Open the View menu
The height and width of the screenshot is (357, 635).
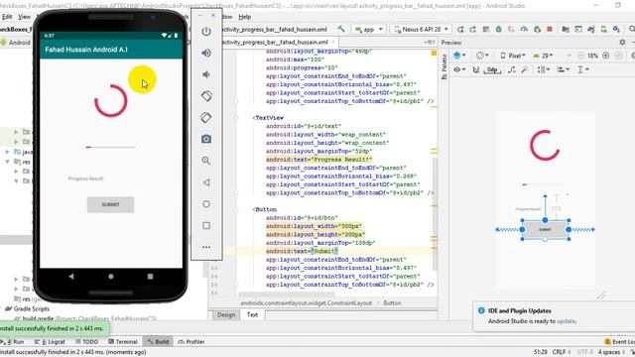click(24, 17)
